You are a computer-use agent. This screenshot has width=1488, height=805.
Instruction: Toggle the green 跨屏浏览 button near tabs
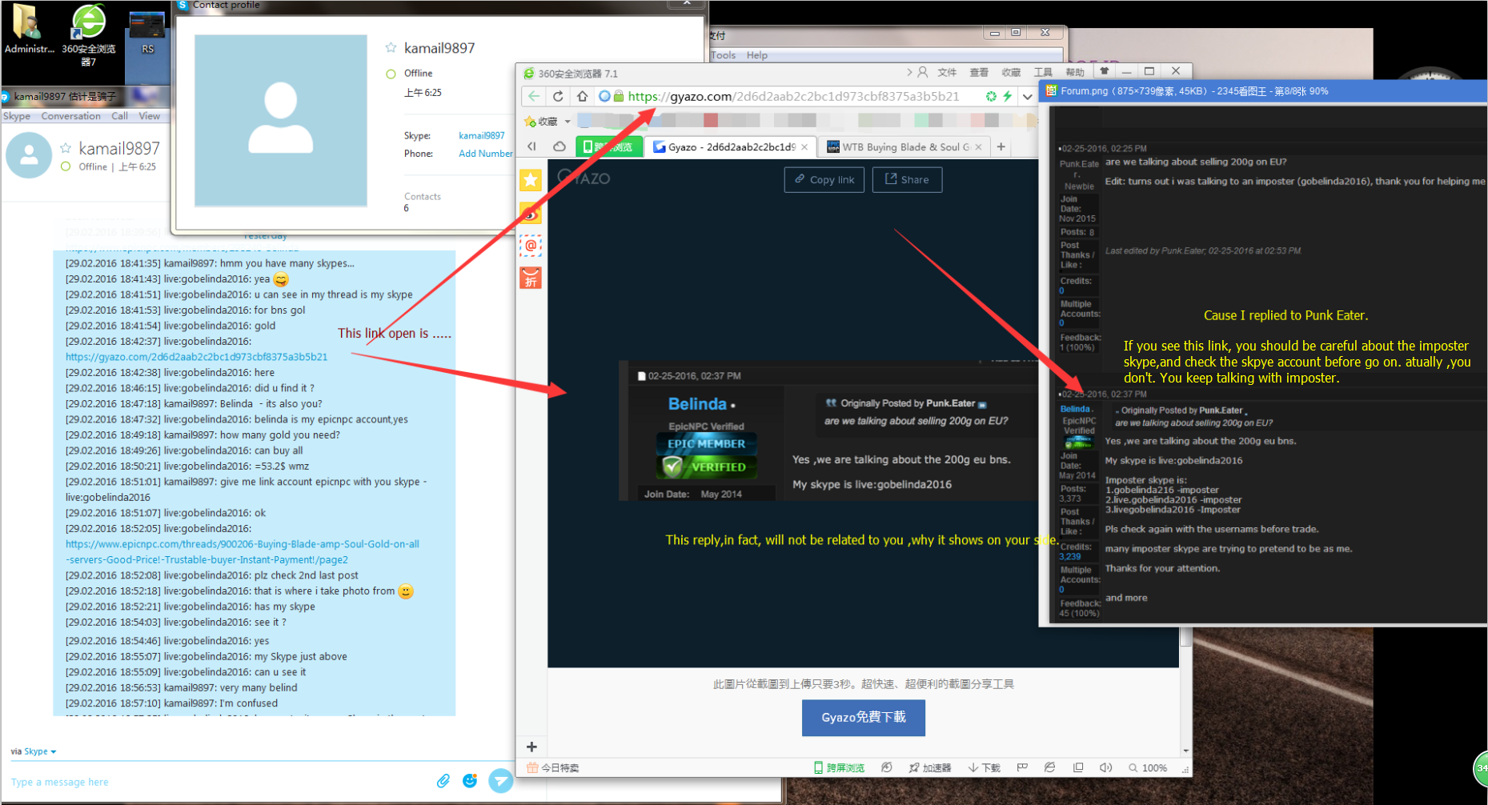(609, 146)
